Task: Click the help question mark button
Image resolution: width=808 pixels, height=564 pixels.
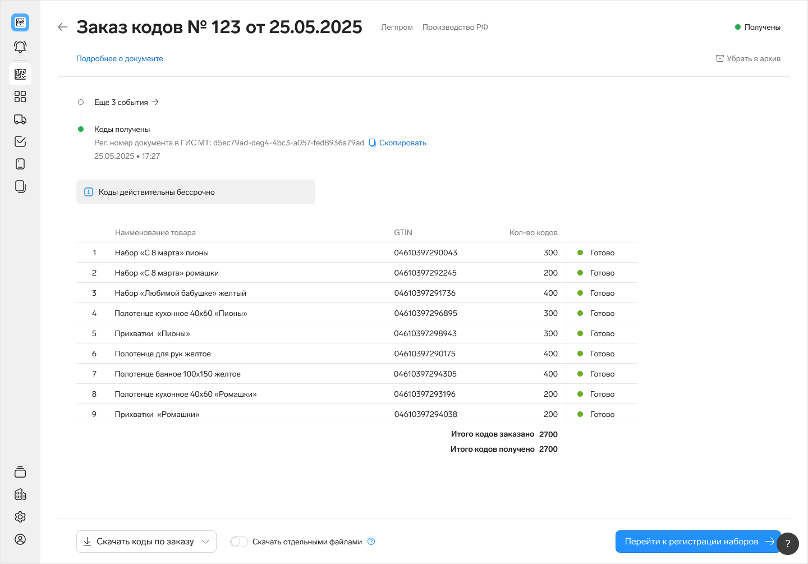Action: (x=788, y=543)
